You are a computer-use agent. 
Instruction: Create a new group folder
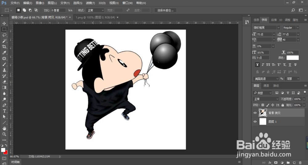pyautogui.click(x=288, y=163)
